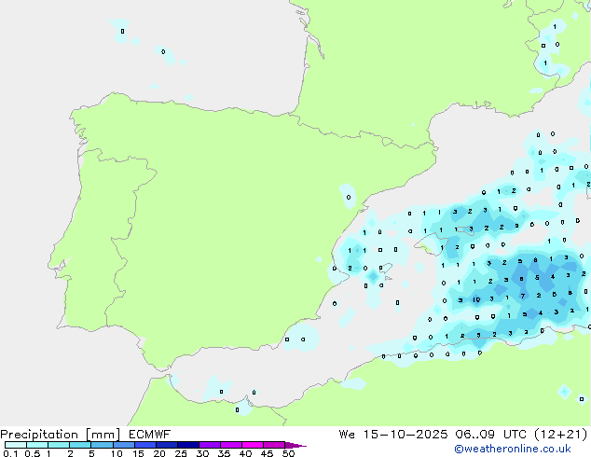Click the legend label "50"

[x=288, y=453]
